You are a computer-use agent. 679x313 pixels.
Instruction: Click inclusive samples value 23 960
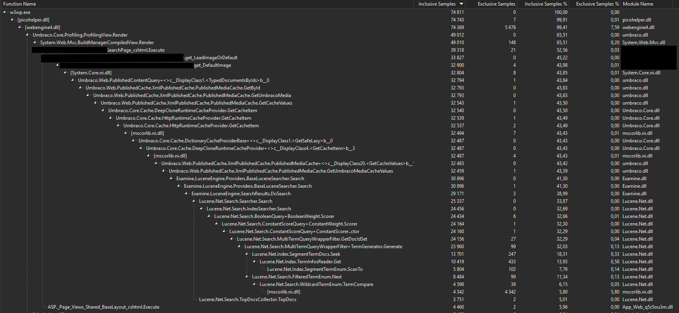tap(457, 247)
